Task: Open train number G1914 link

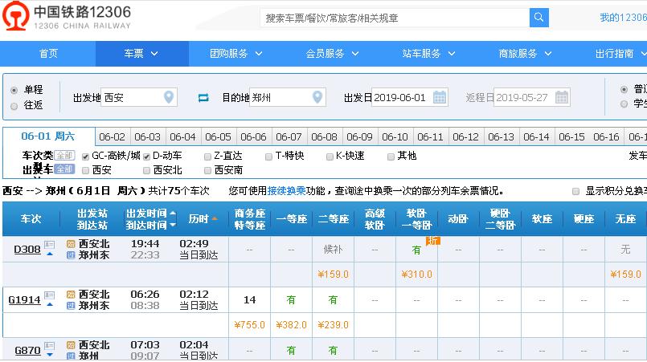Action: click(24, 300)
